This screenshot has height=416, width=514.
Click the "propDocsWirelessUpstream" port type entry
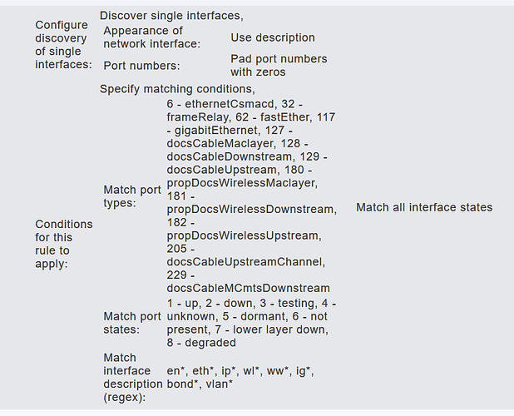click(244, 235)
